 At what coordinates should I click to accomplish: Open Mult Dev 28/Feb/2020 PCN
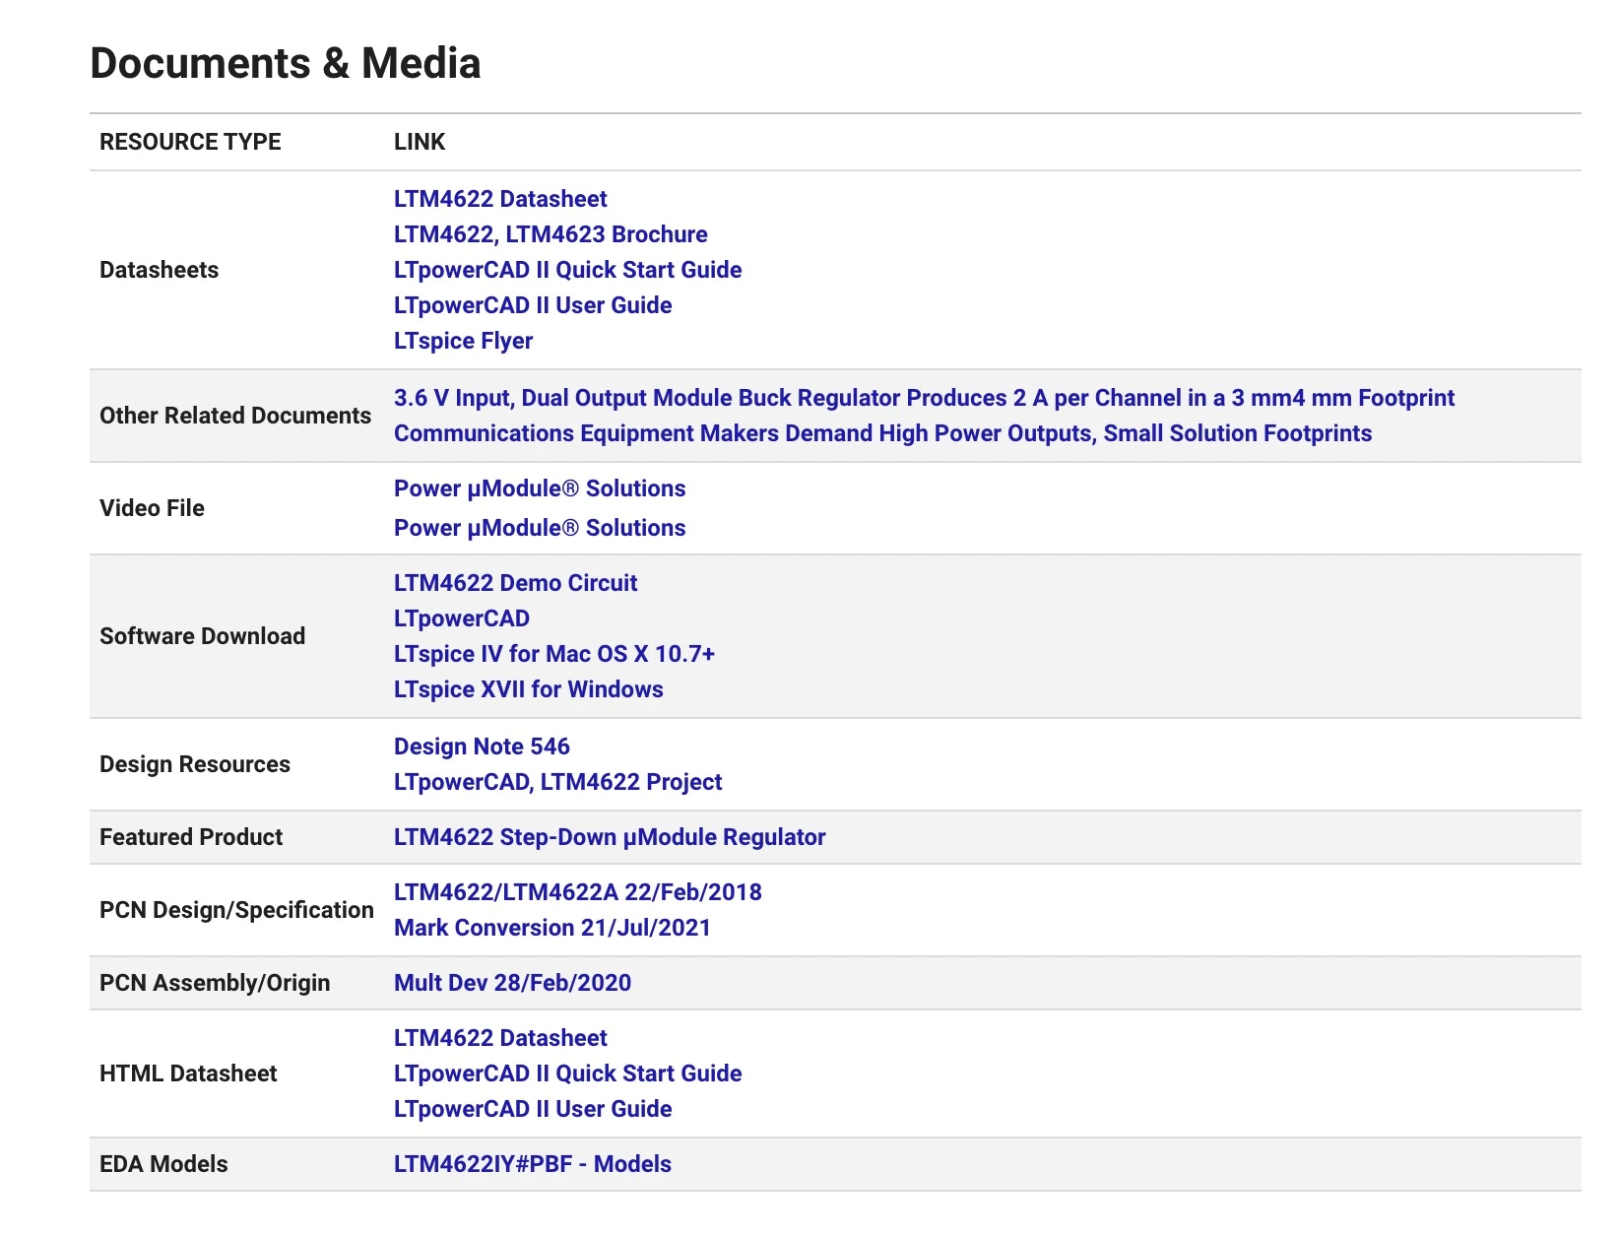[x=512, y=983]
